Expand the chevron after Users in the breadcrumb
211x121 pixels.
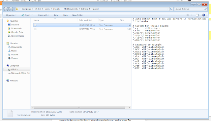click(51, 9)
